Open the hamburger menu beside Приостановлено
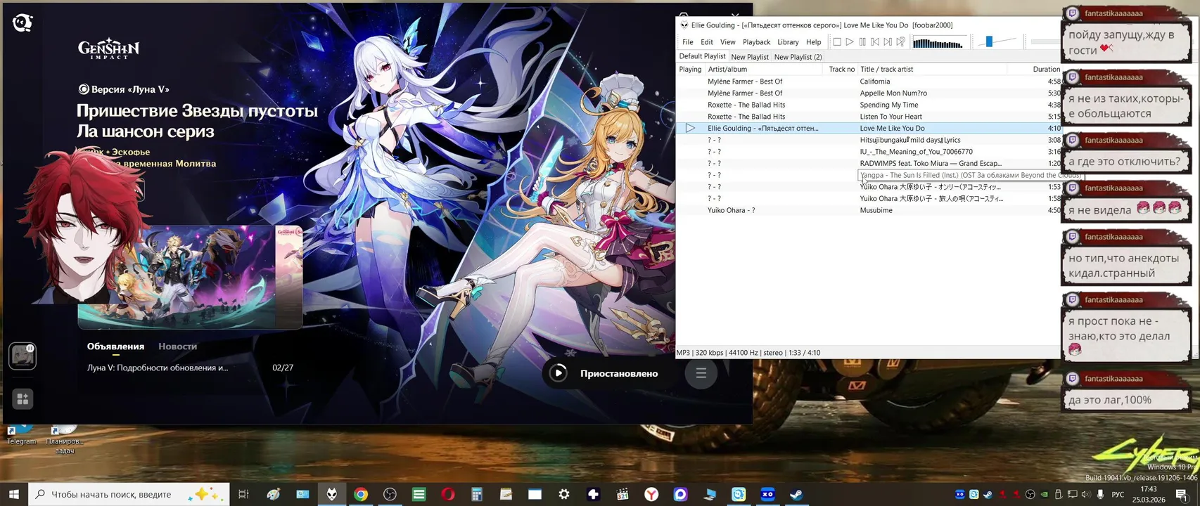This screenshot has height=506, width=1200. pos(701,373)
